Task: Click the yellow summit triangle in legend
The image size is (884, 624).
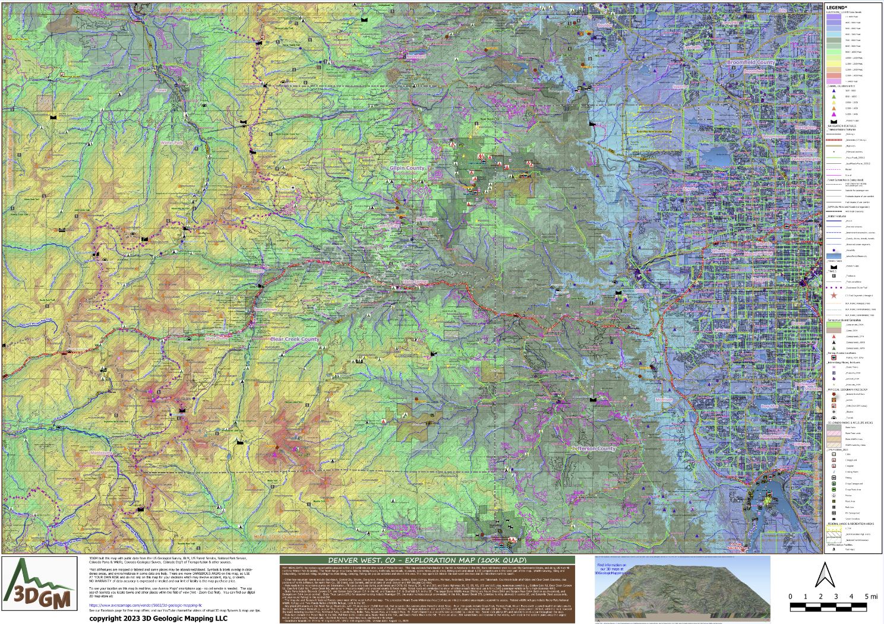Action: (834, 103)
